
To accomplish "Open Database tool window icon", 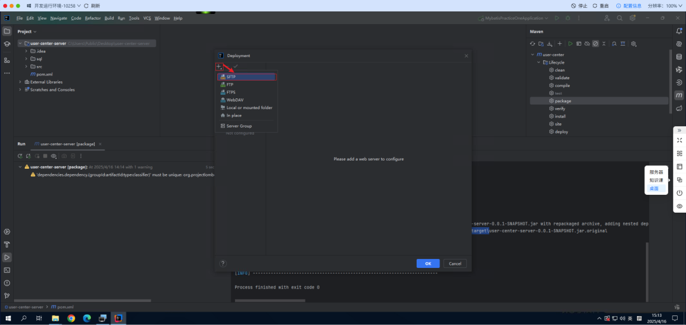I will click(679, 57).
